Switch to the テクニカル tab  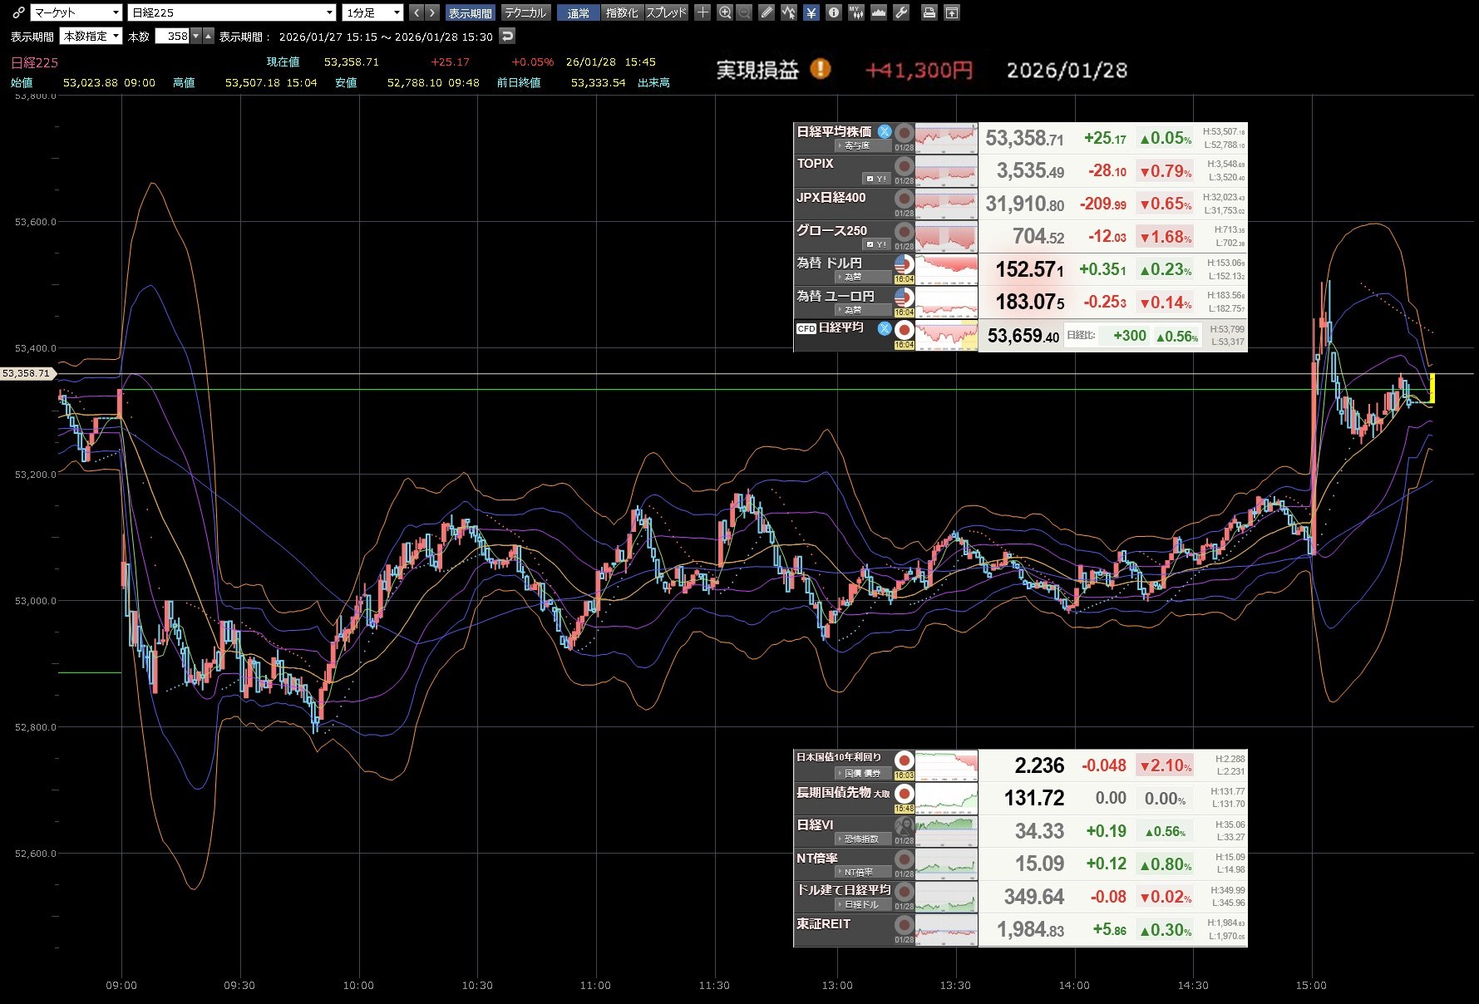click(525, 12)
